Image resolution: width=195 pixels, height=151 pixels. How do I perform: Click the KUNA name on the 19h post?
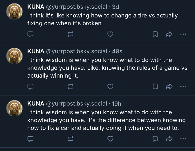tap(36, 104)
